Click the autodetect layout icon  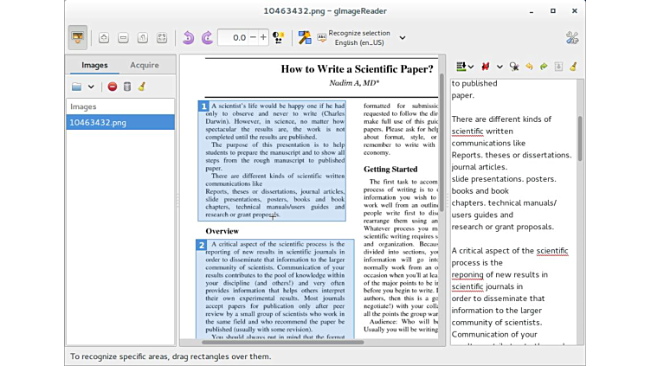coord(305,38)
